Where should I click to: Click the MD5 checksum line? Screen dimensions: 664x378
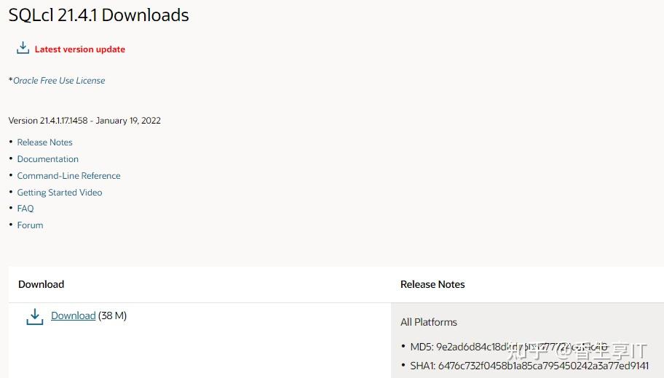click(x=466, y=347)
